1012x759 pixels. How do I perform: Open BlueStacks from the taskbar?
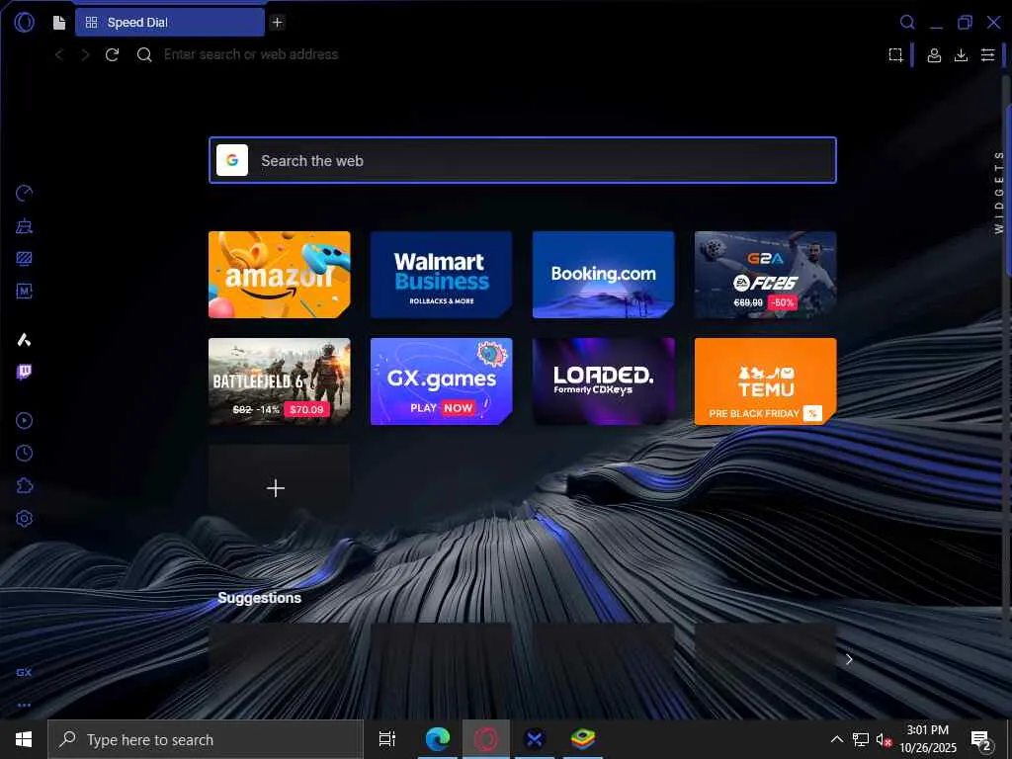click(583, 739)
